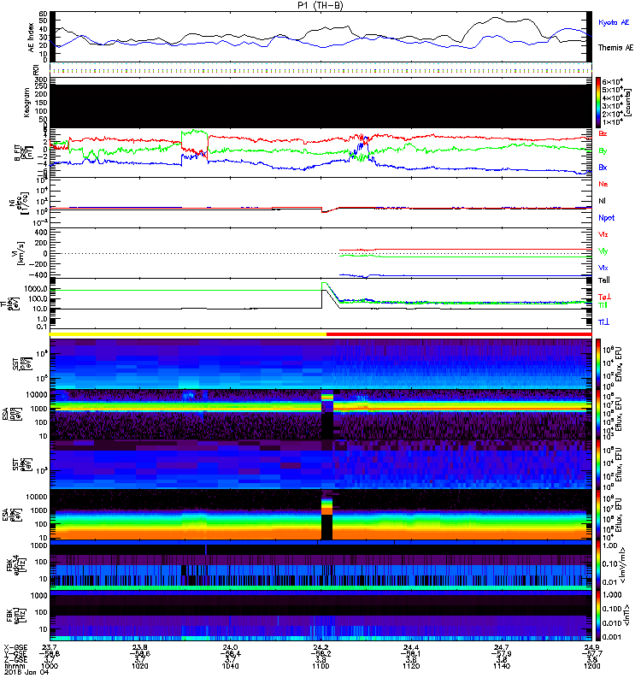Click the green Viy velocity legend label
This screenshot has height=684, width=641.
tap(603, 251)
